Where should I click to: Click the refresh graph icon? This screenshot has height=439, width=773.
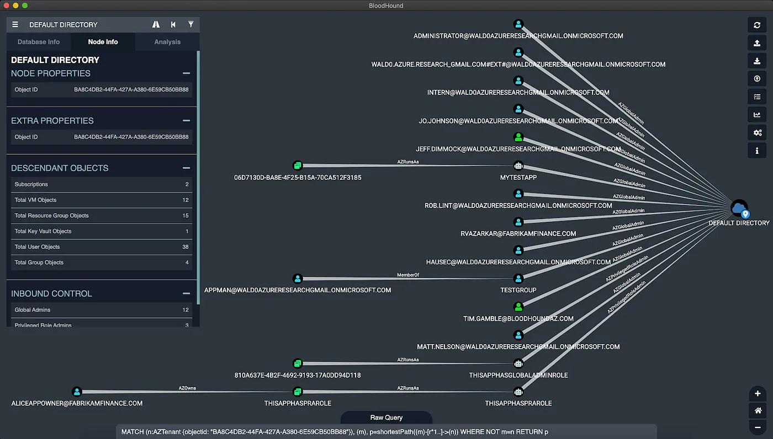(x=757, y=25)
